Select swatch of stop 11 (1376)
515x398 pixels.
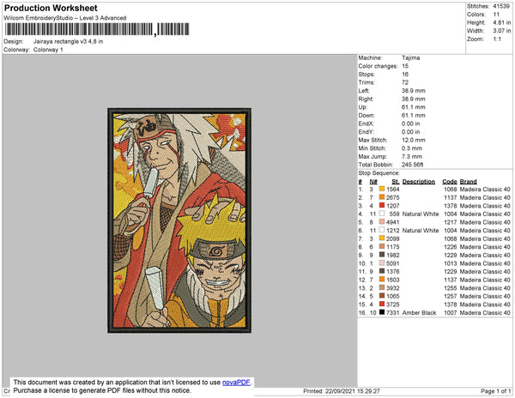pos(382,271)
